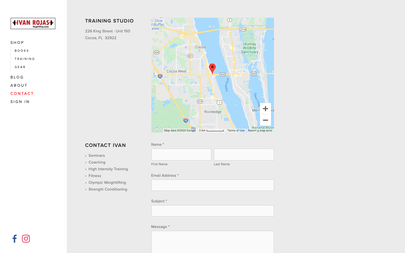Open the SHOP menu

(x=17, y=42)
